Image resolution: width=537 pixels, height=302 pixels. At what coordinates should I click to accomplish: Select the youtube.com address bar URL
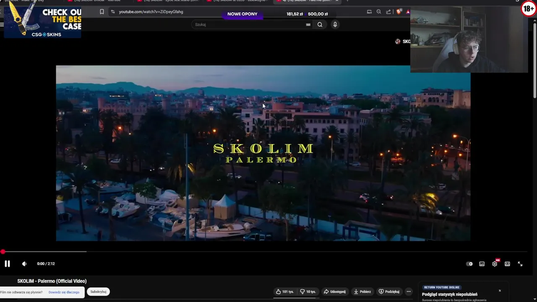coord(151,12)
